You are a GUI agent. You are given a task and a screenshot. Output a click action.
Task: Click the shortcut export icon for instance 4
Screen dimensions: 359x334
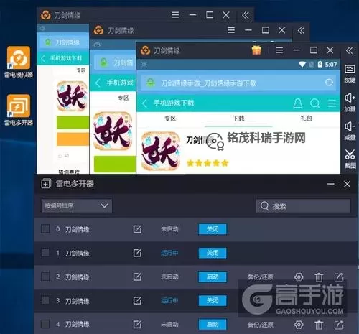point(339,325)
